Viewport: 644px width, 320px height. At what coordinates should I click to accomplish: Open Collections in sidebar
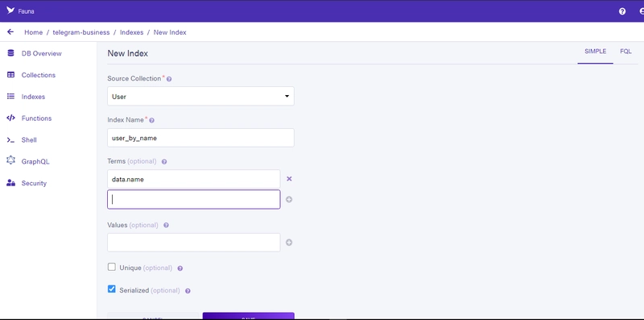38,75
